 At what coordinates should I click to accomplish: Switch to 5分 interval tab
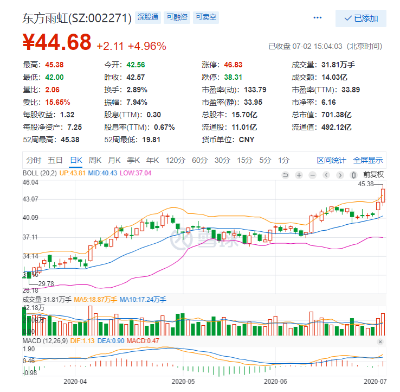265,160
